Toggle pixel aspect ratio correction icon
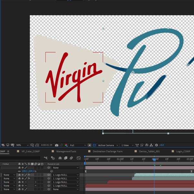194x194 pixels. (x=137, y=145)
